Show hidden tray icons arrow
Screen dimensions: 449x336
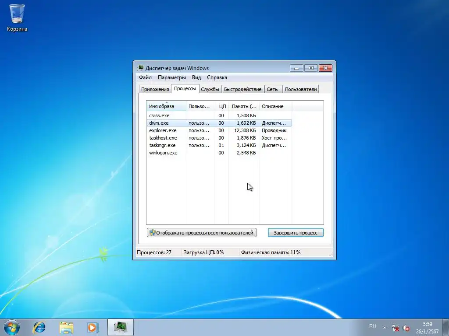click(x=385, y=328)
